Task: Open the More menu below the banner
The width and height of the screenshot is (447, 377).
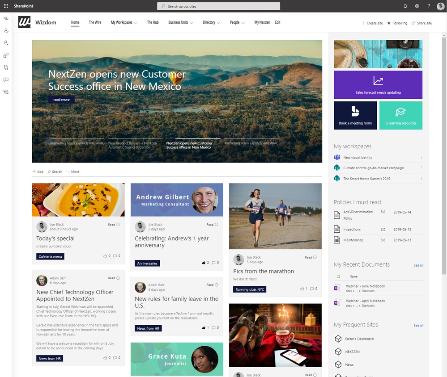Action: pyautogui.click(x=72, y=172)
